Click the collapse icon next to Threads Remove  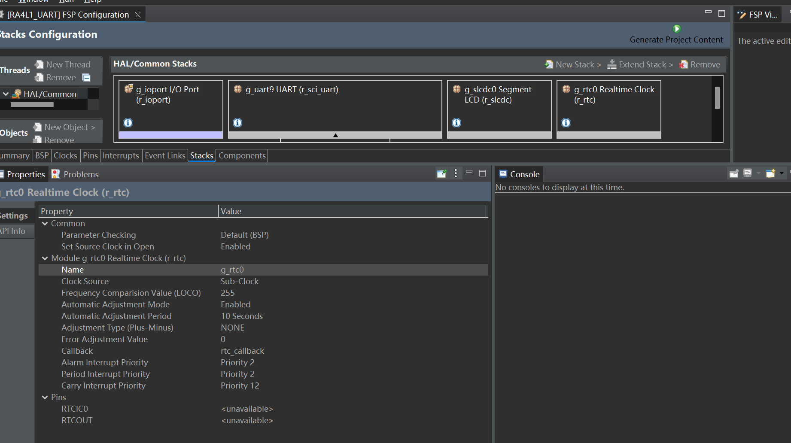coord(86,78)
